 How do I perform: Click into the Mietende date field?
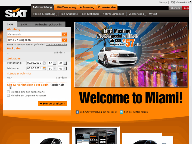[35, 68]
